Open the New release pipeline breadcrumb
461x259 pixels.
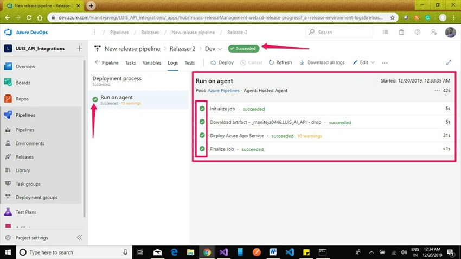coord(193,33)
